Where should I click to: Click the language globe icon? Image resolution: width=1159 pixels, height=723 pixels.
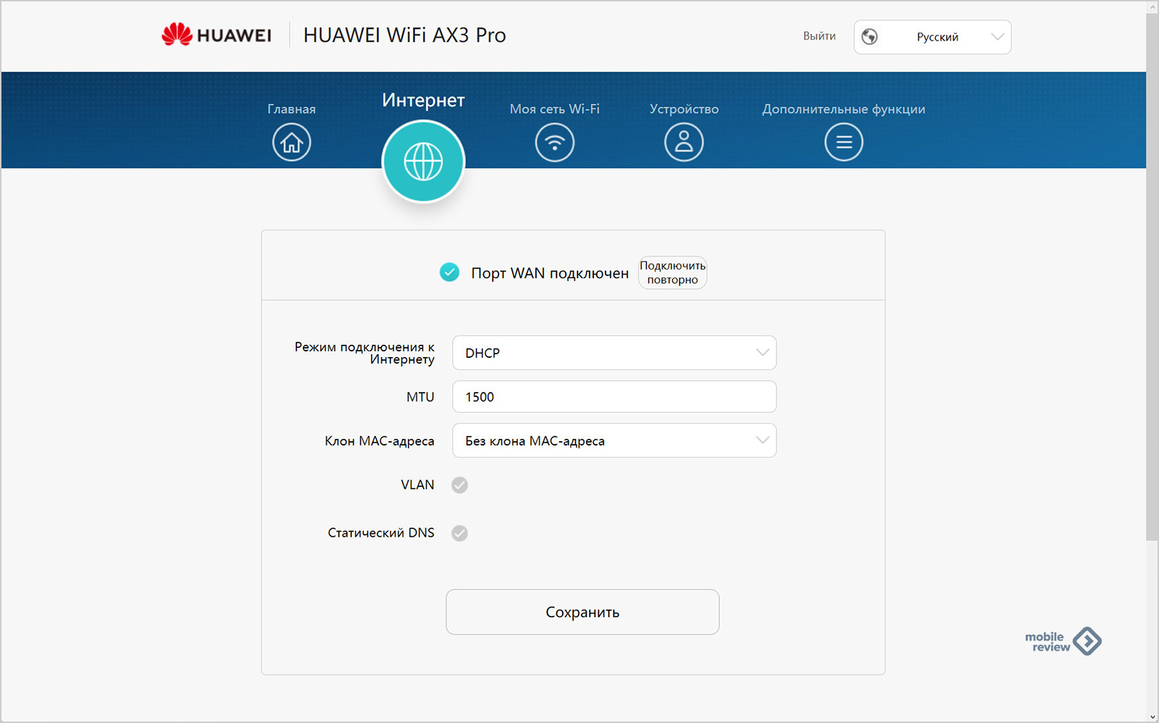tap(870, 37)
